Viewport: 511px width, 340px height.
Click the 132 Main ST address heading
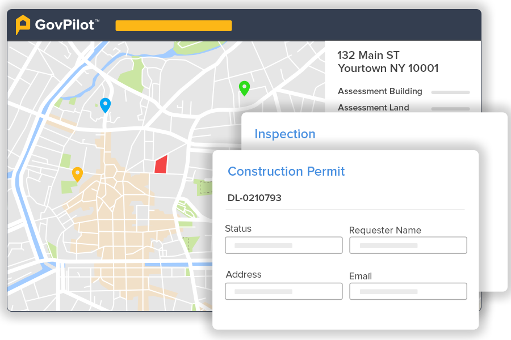(x=368, y=55)
